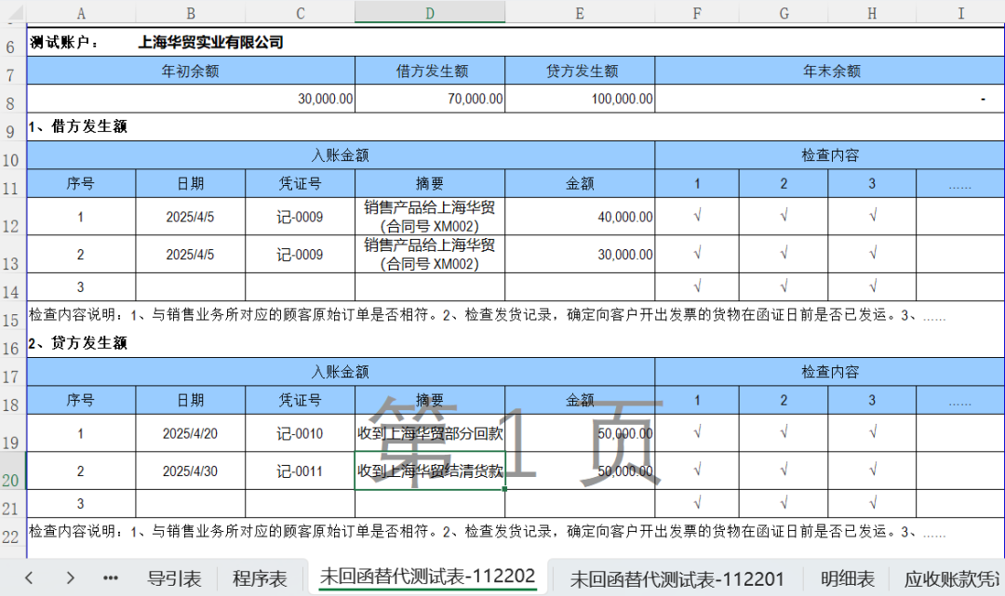This screenshot has width=1005, height=596.
Task: Select column E header
Action: click(580, 13)
